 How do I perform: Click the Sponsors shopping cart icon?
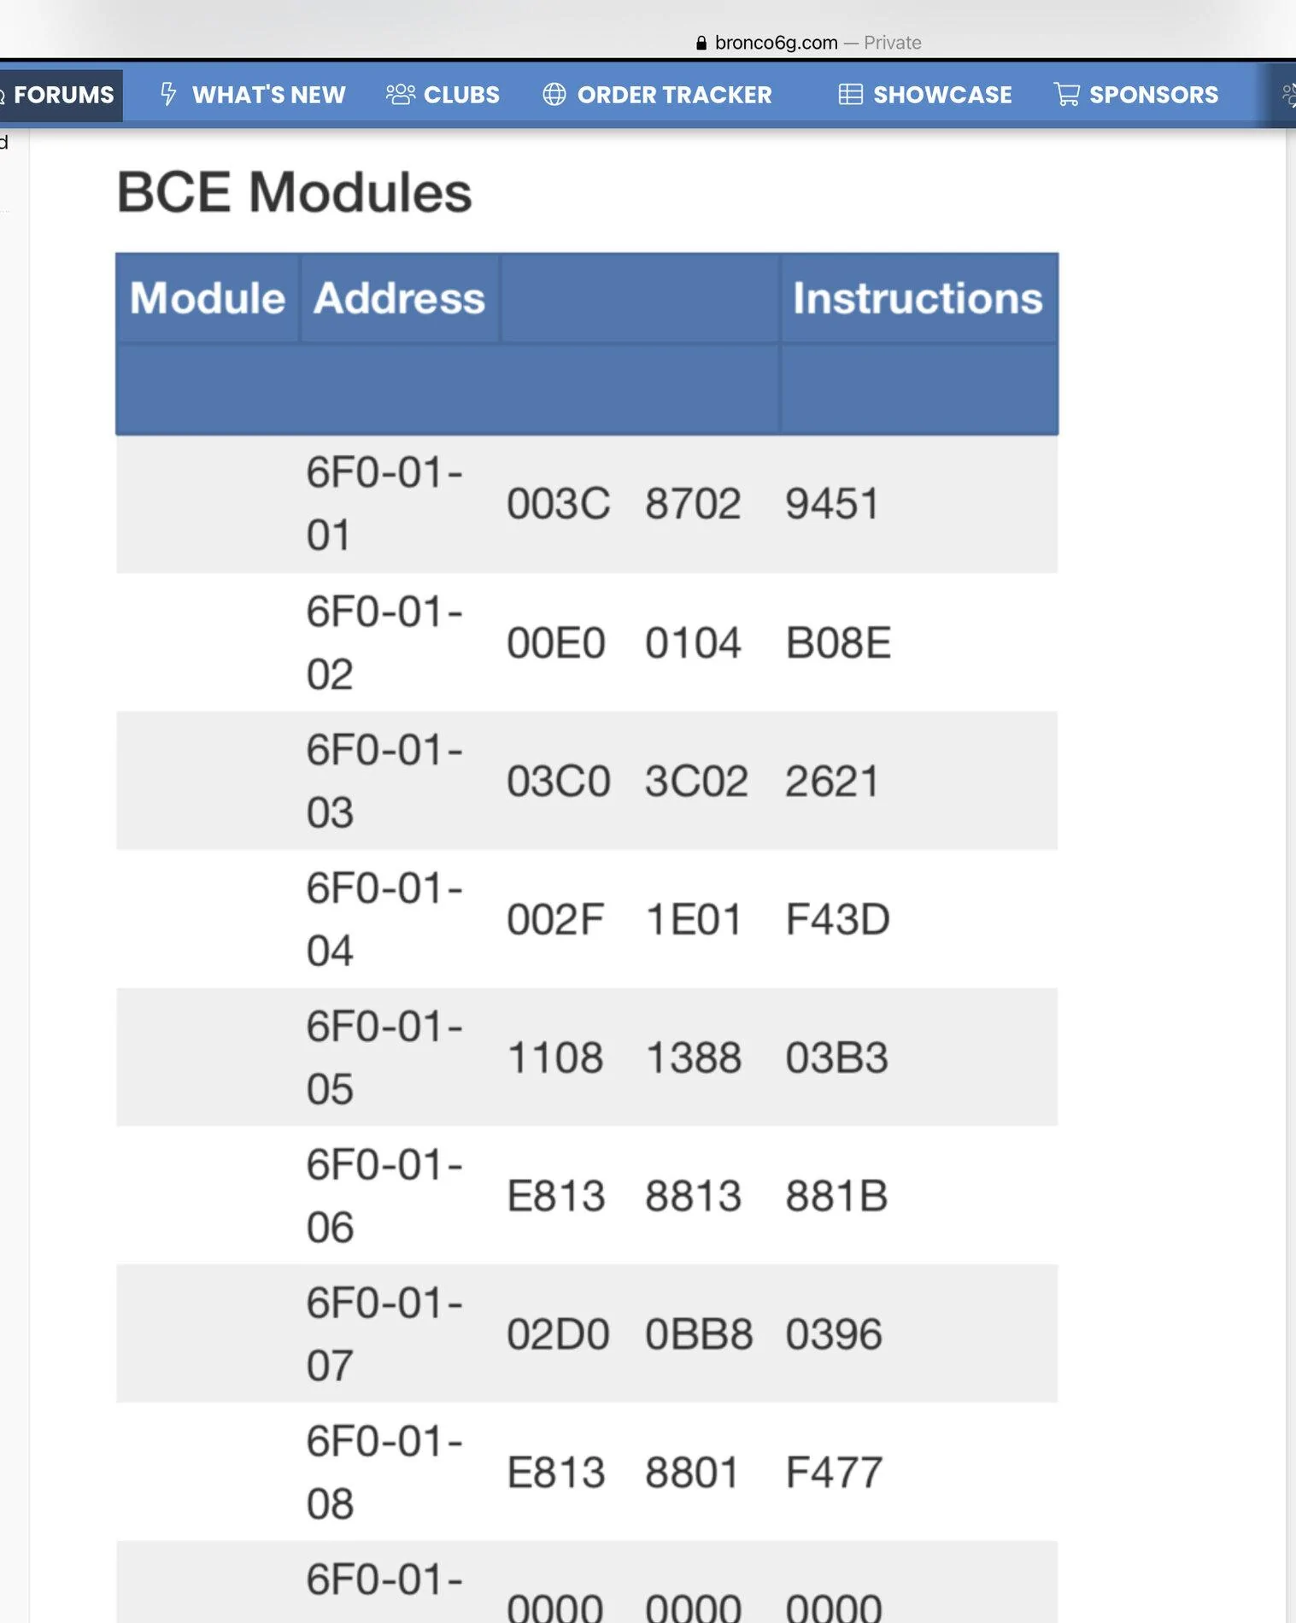click(1066, 94)
